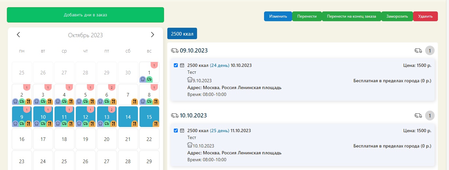
Task: Uncheck the 24 день order checkbox
Action: point(176,65)
